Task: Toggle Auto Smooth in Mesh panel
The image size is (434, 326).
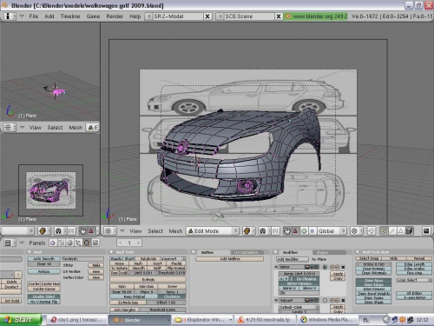Action: click(x=44, y=259)
